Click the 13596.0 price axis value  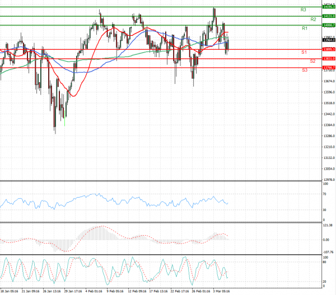pyautogui.click(x=329, y=92)
